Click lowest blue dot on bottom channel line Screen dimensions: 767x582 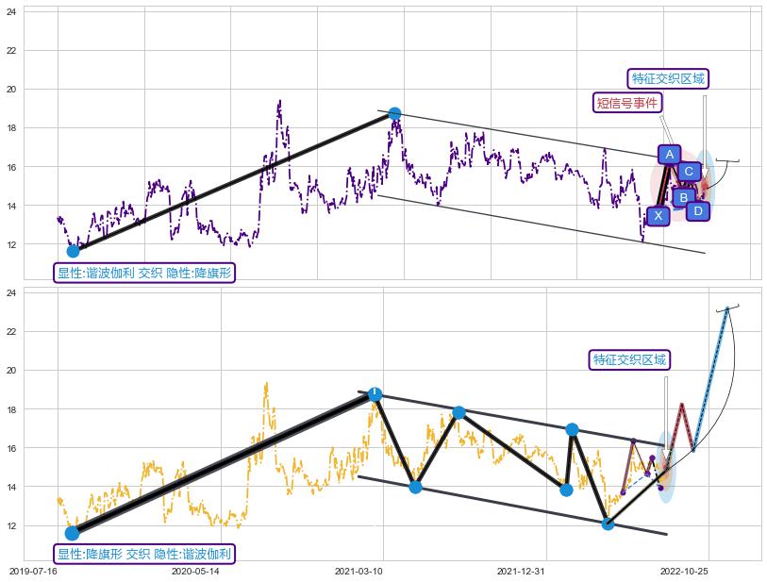click(x=608, y=524)
